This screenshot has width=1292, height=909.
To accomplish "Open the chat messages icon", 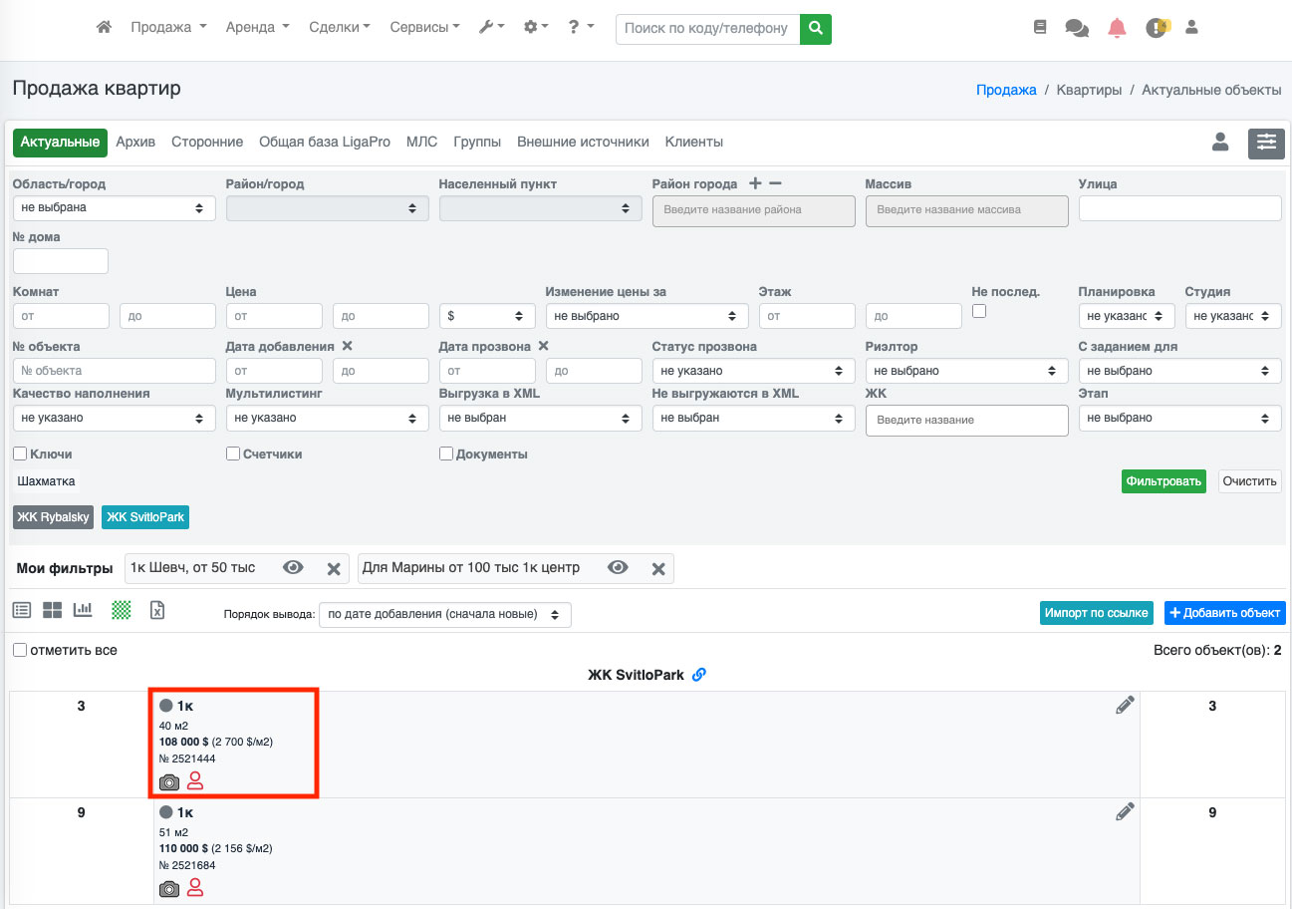I will 1077,28.
